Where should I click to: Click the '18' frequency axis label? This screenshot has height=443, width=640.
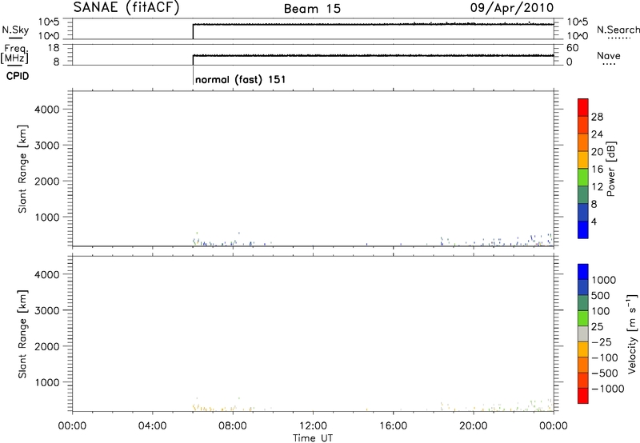pyautogui.click(x=54, y=48)
